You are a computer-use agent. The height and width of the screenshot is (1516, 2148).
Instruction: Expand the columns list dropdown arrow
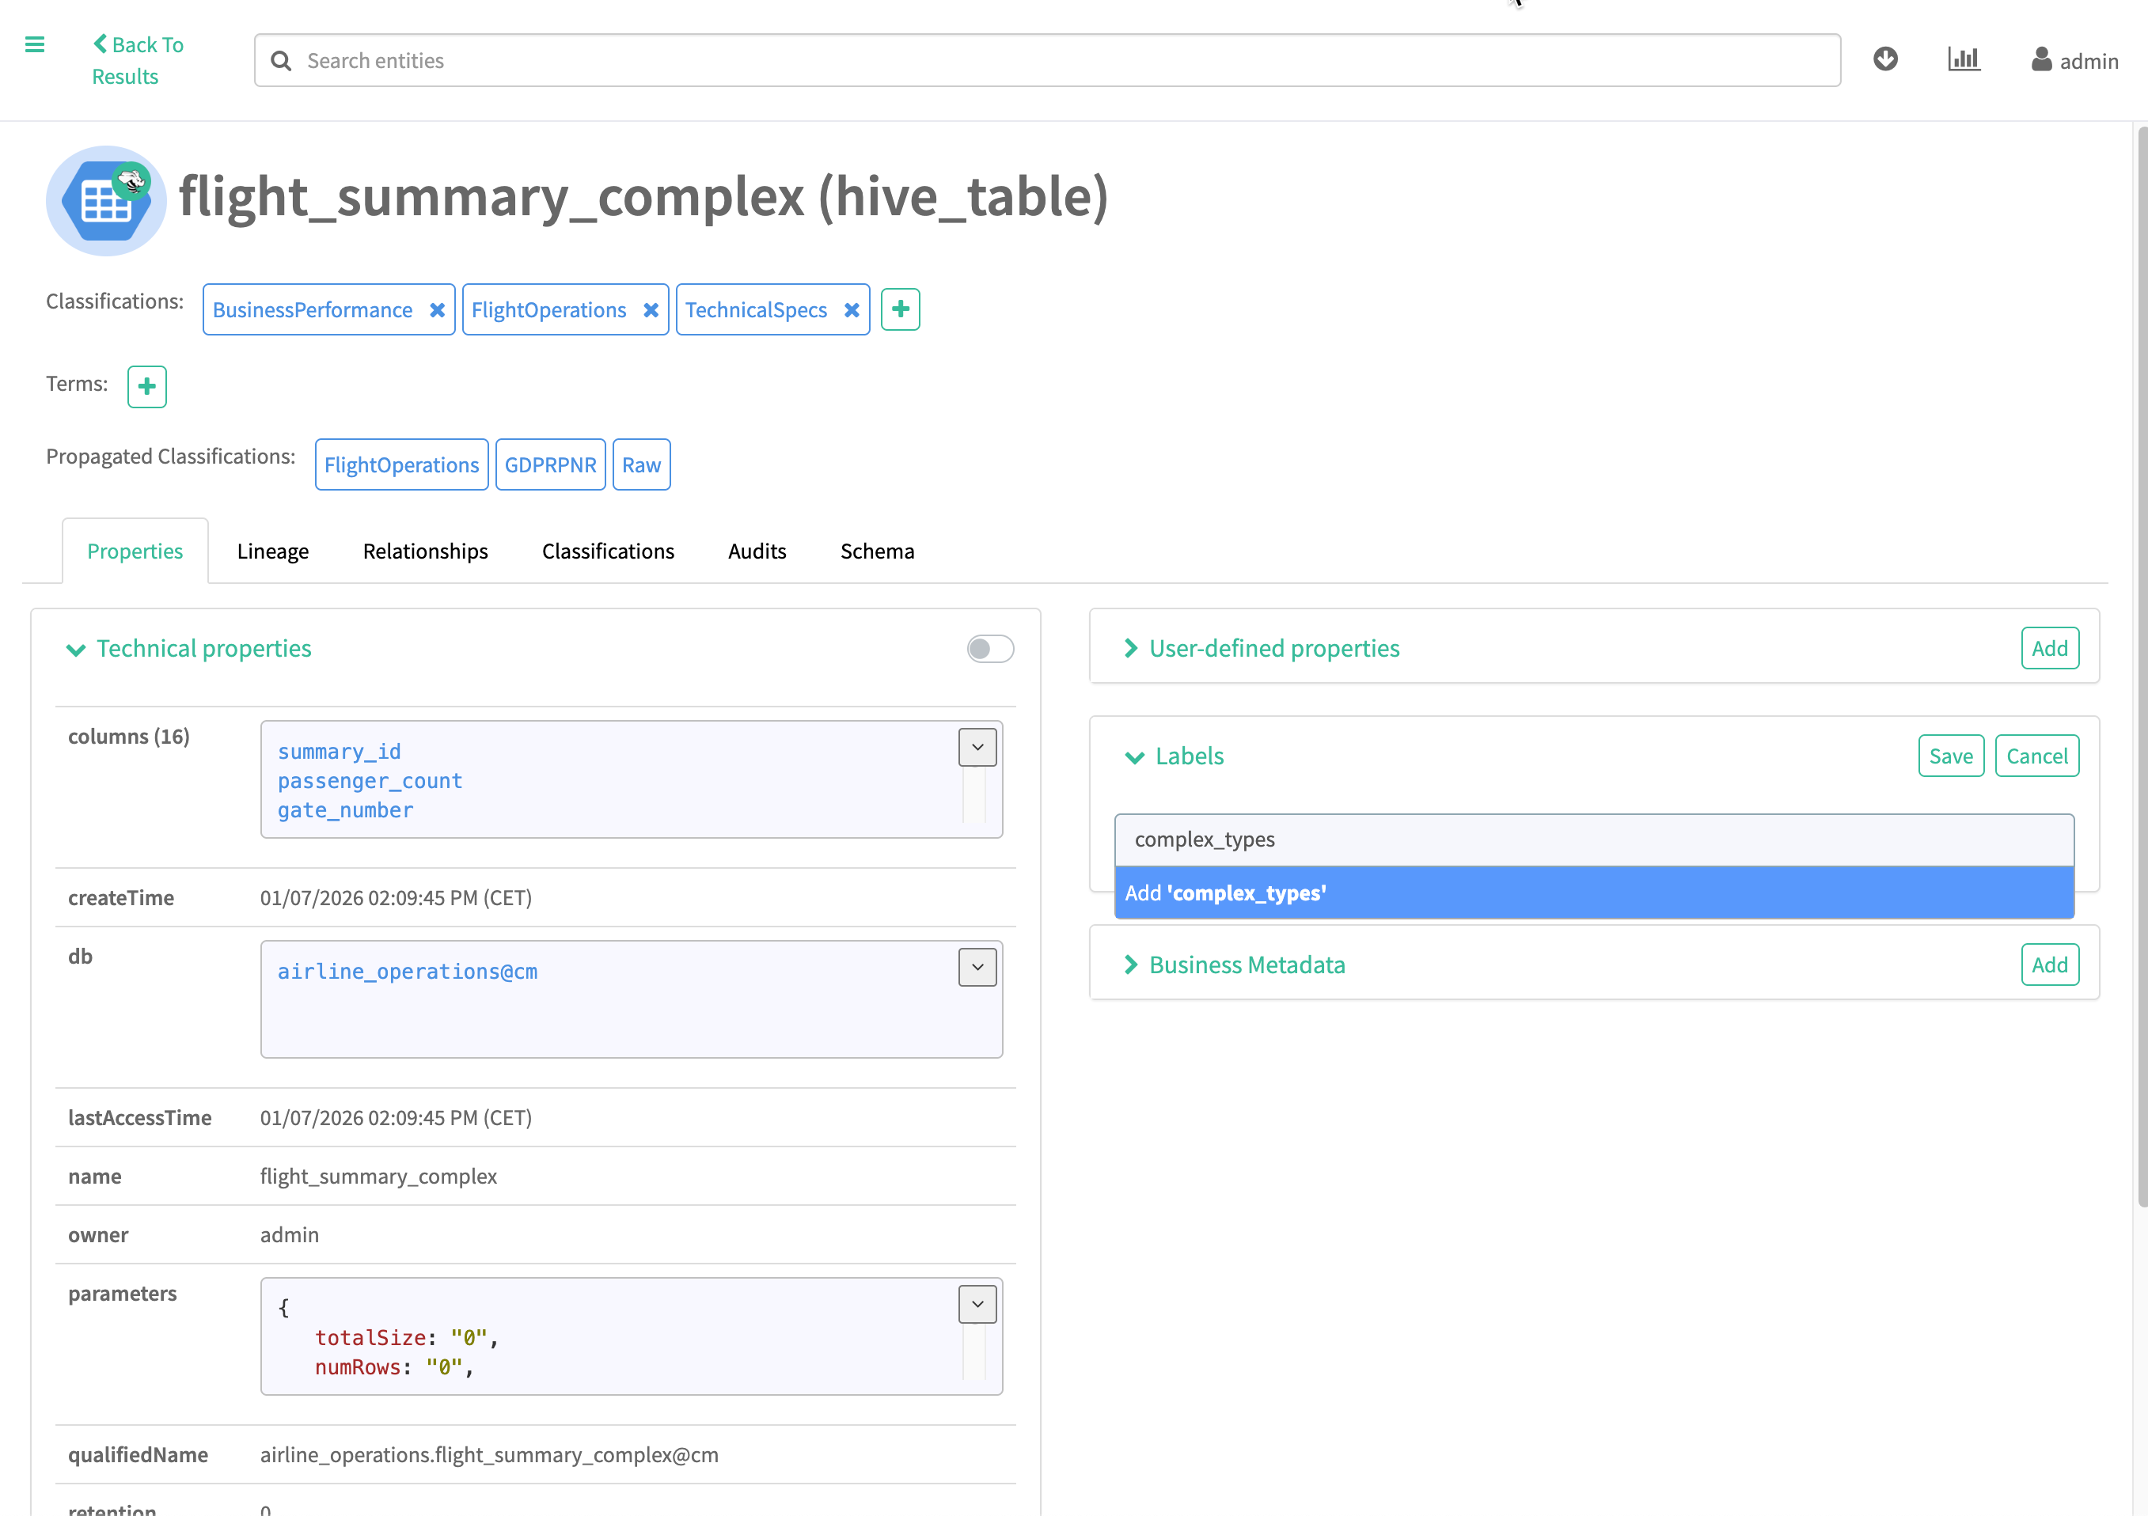tap(977, 747)
